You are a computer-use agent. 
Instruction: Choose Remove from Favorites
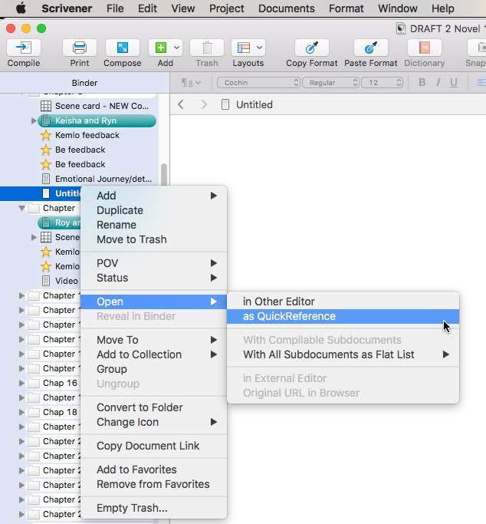[154, 484]
